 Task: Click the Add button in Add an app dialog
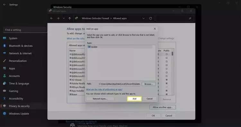click(134, 99)
